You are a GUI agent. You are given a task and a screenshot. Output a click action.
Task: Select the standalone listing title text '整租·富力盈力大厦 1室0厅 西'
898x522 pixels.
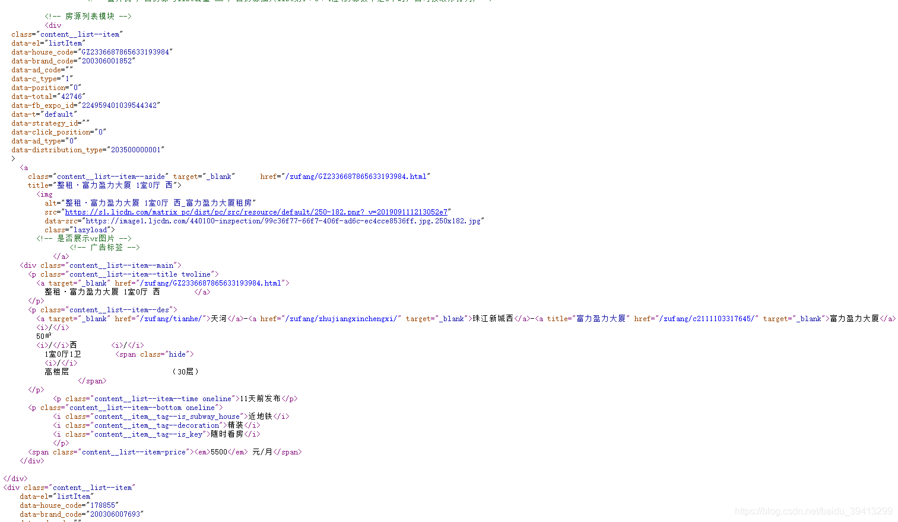(102, 292)
